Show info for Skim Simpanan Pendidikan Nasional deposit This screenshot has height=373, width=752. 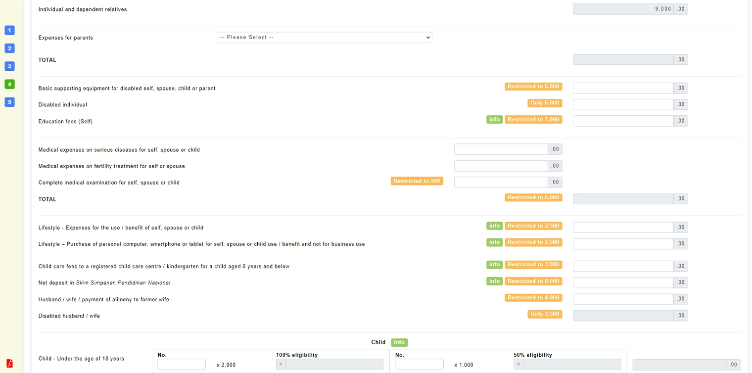click(x=494, y=281)
